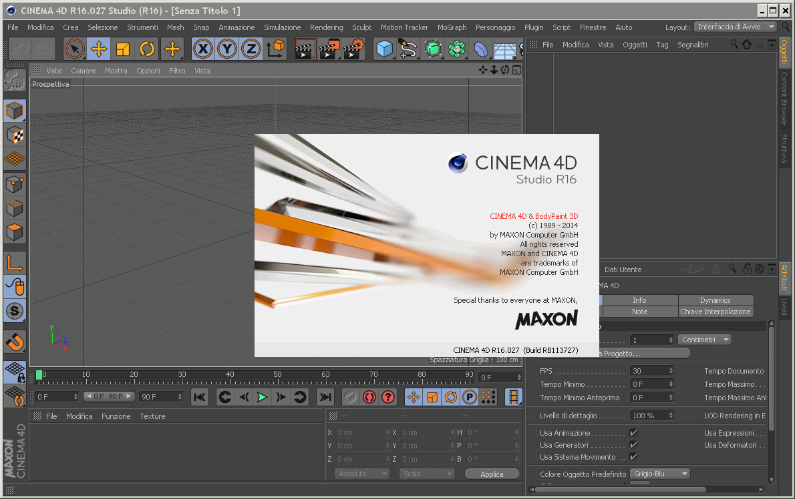The image size is (795, 499).
Task: Open the Centimetri unit dropdown
Action: tap(705, 340)
